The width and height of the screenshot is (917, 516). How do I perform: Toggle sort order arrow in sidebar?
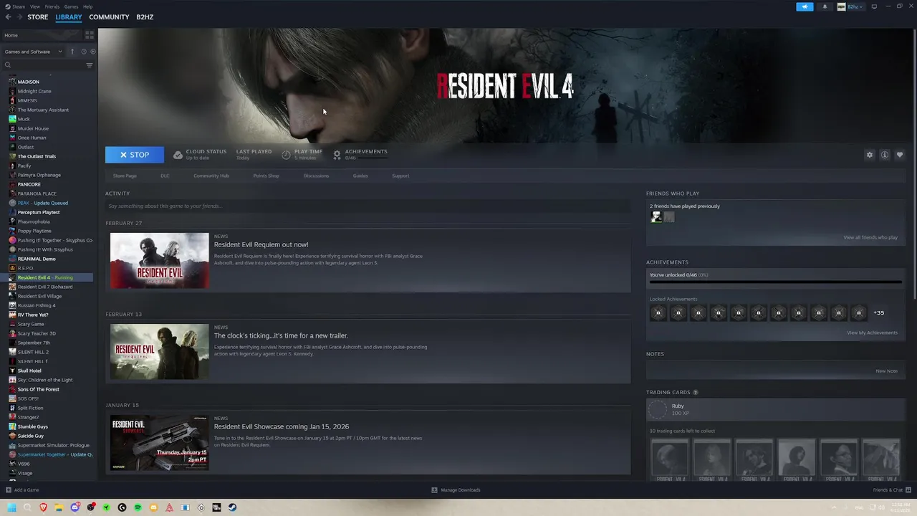point(72,52)
